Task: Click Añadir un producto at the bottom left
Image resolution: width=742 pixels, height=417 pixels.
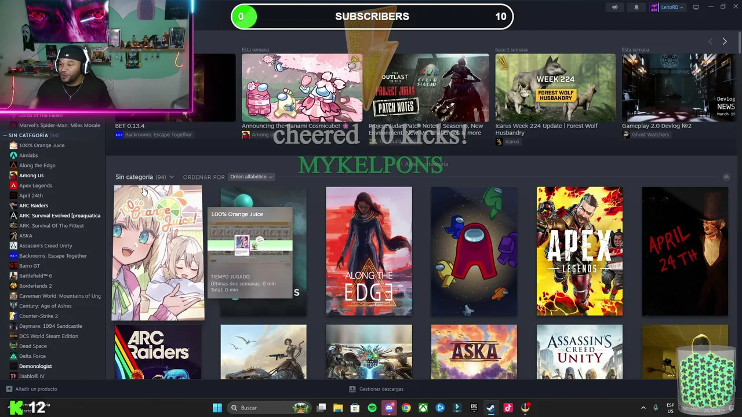Action: (x=31, y=389)
